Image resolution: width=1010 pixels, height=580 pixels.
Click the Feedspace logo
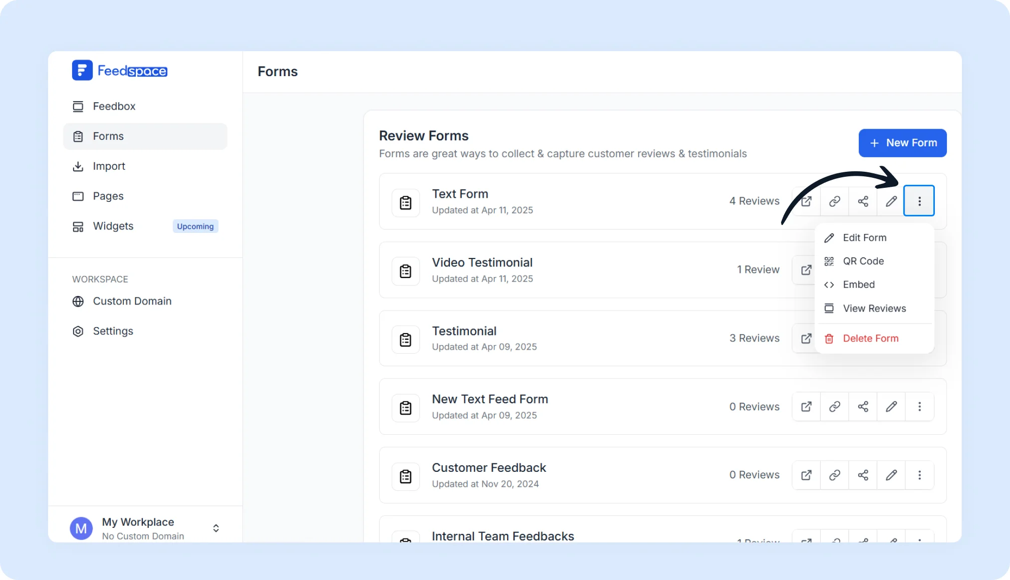[120, 71]
